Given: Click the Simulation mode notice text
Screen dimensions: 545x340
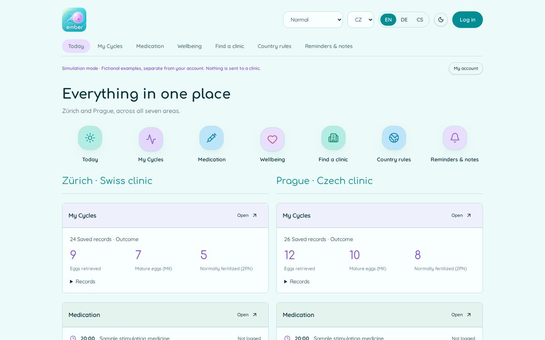Looking at the screenshot, I should (161, 68).
